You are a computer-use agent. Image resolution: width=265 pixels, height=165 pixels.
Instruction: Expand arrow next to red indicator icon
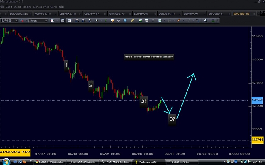[x=26, y=21]
